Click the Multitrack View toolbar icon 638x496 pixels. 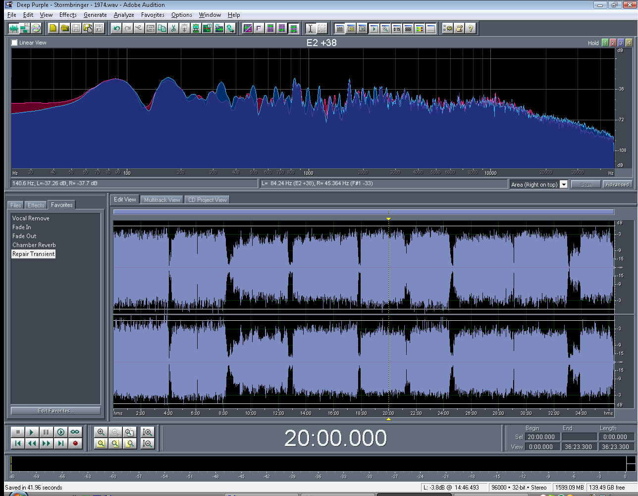25,28
